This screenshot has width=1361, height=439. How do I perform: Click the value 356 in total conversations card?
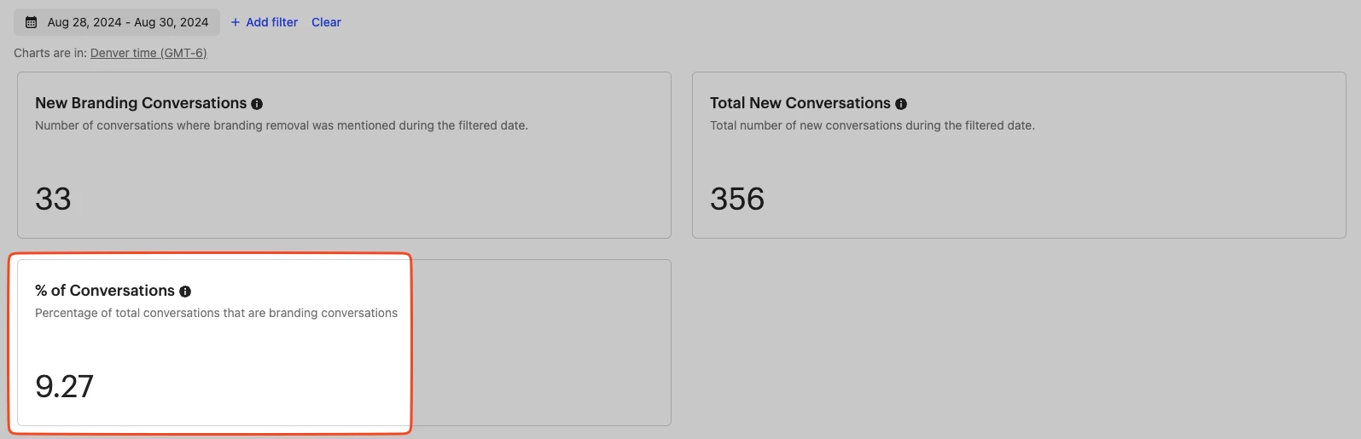click(x=737, y=199)
